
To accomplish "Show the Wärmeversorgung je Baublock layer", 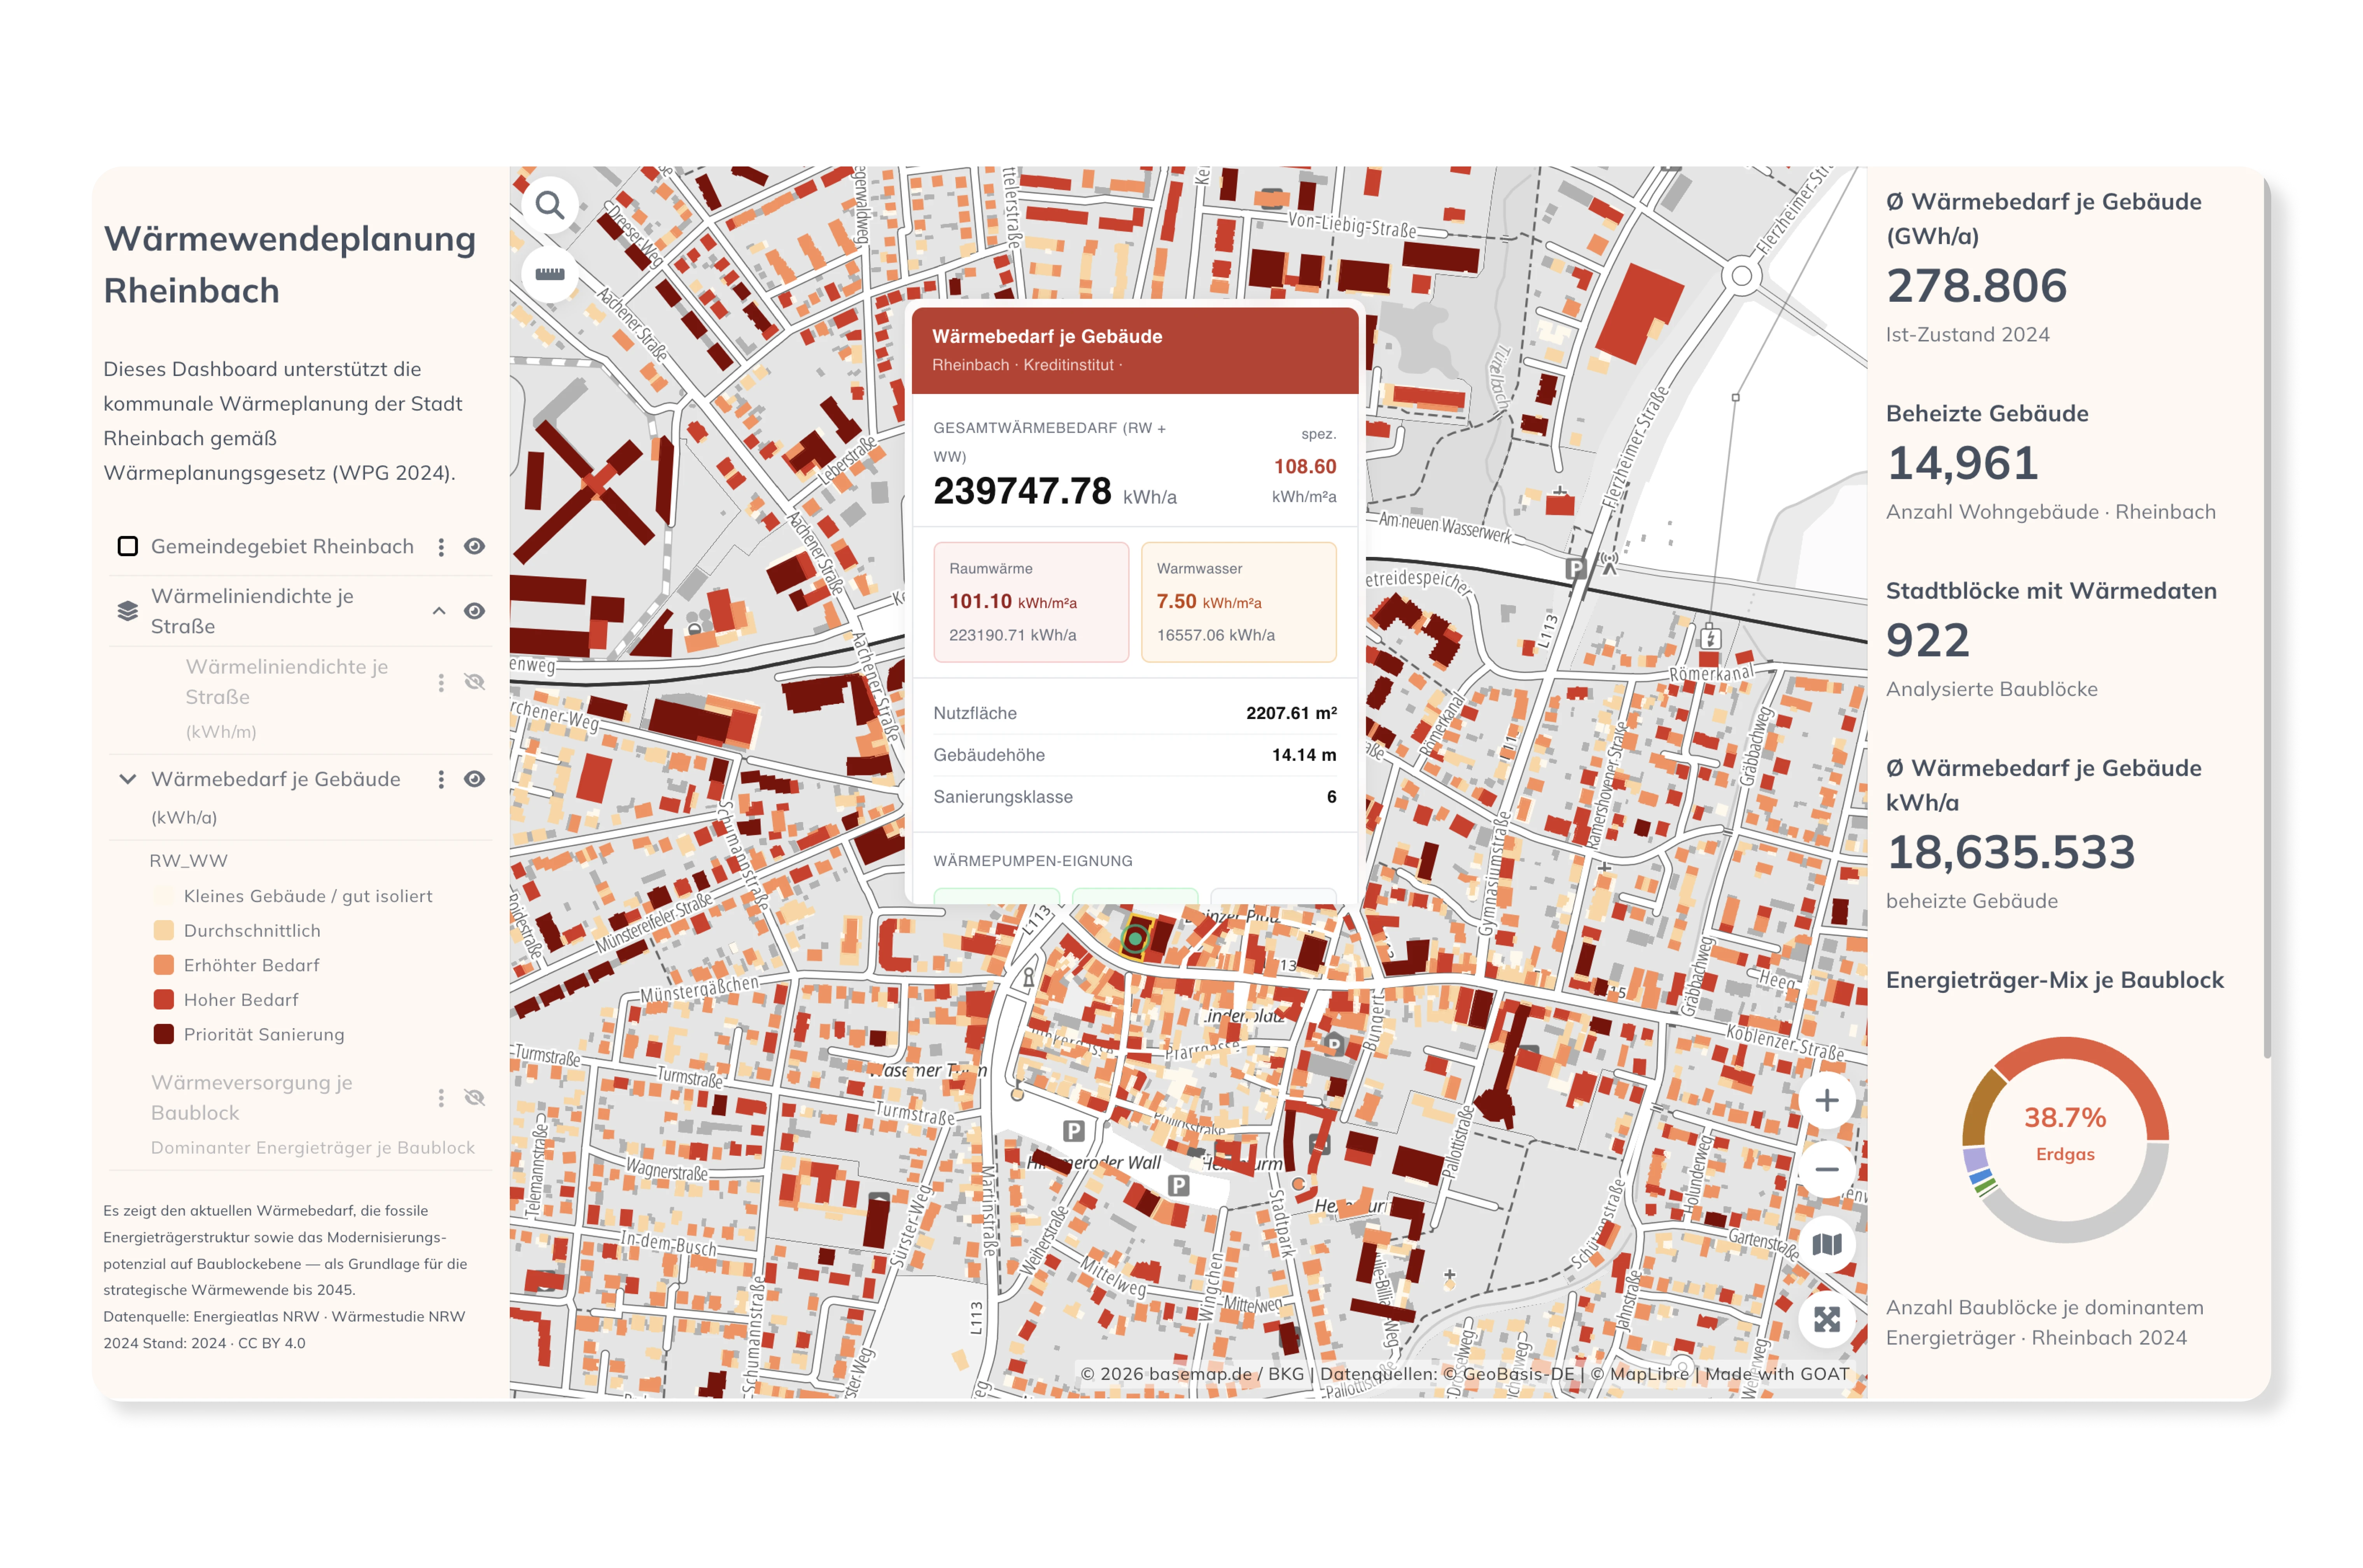I will click(474, 1098).
